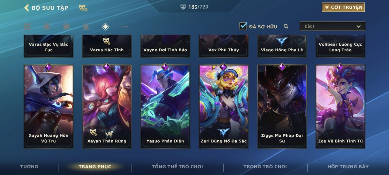Image resolution: width=389 pixels, height=175 pixels.
Task: Select the all-rarities grid filter icon
Action: tap(27, 27)
